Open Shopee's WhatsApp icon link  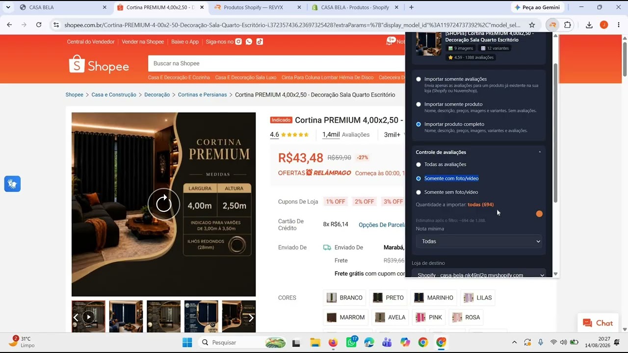(x=249, y=42)
